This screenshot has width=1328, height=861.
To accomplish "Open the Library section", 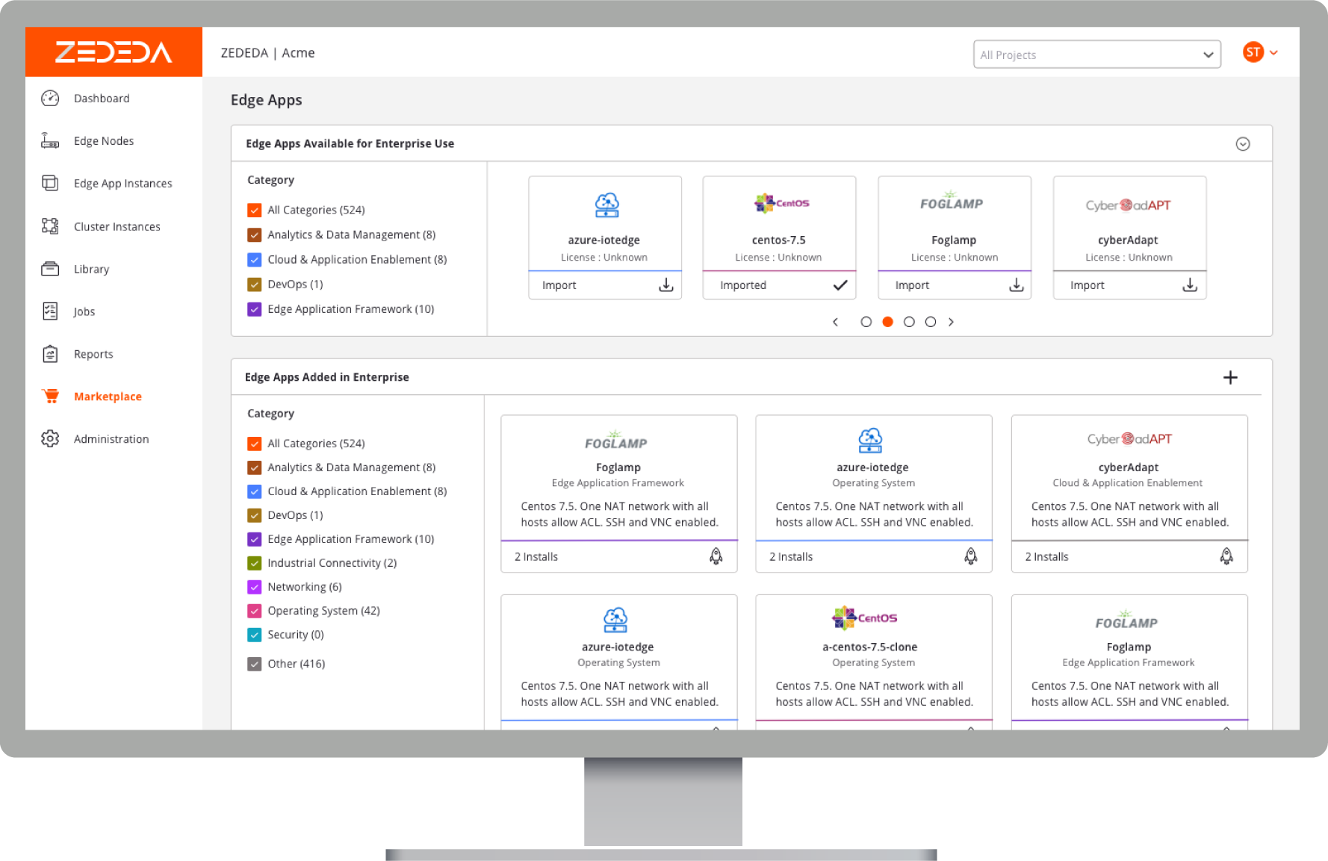I will pos(91,269).
